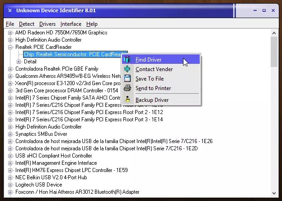The width and height of the screenshot is (282, 201).
Task: Click the scrollbar down arrow
Action: pos(274,193)
